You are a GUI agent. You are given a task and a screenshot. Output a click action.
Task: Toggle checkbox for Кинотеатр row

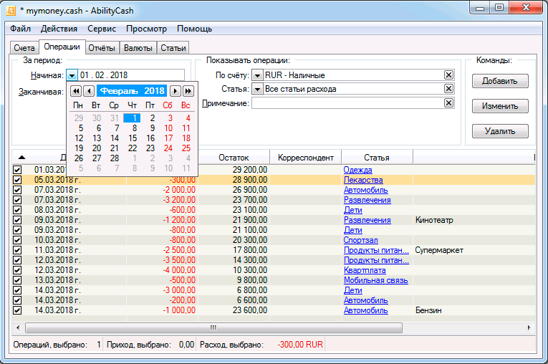pyautogui.click(x=17, y=220)
